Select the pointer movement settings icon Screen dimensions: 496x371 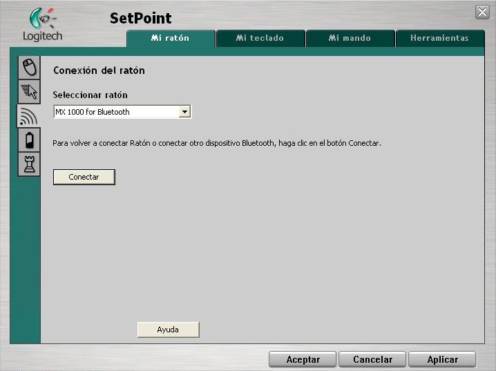pos(29,91)
